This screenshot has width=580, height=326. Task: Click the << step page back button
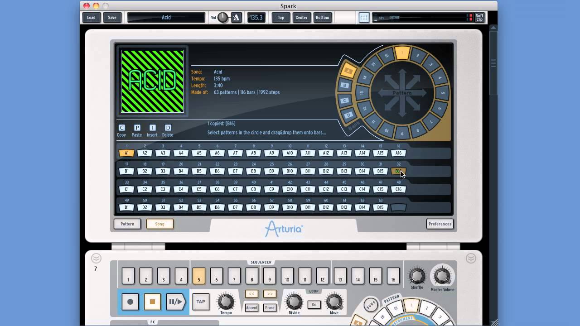[251, 294]
